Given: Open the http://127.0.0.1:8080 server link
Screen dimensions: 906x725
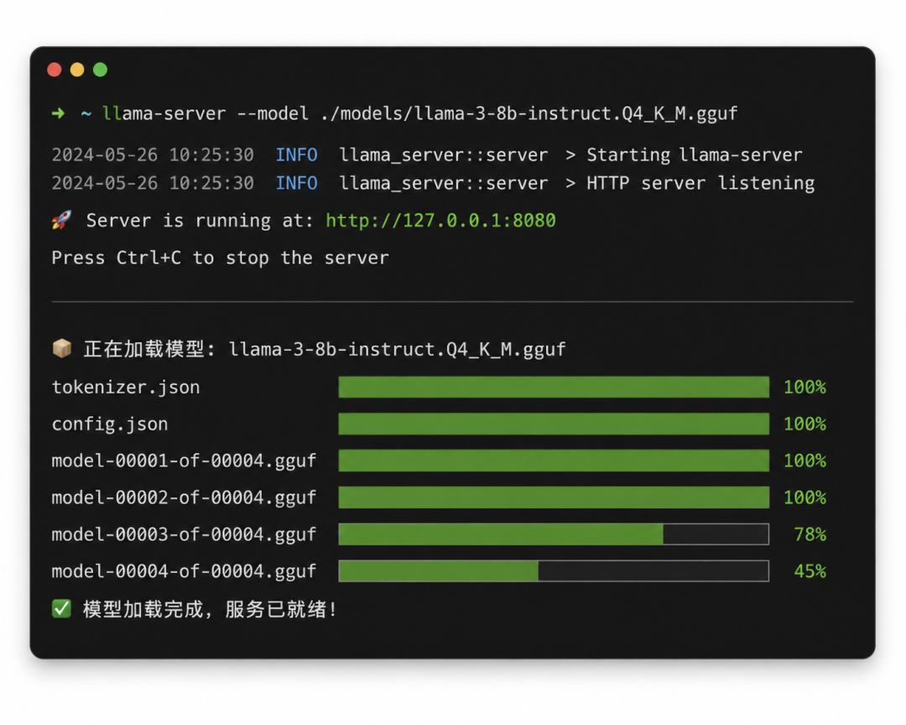Looking at the screenshot, I should 440,221.
